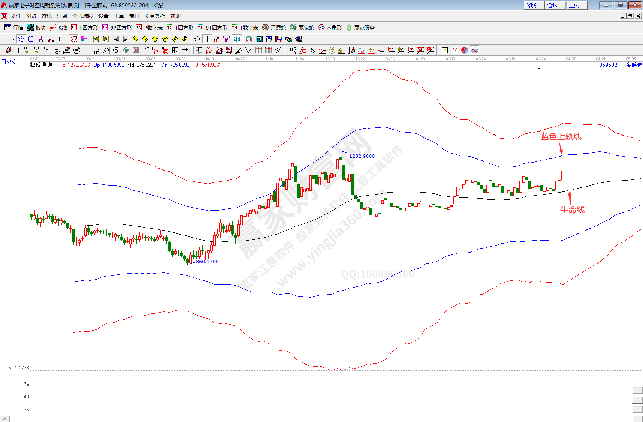Open the 六角形 hexagon chart tool
Image resolution: width=643 pixels, height=422 pixels.
330,27
